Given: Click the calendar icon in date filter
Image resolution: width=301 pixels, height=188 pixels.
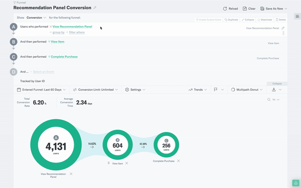Looking at the screenshot, I should click(x=19, y=90).
